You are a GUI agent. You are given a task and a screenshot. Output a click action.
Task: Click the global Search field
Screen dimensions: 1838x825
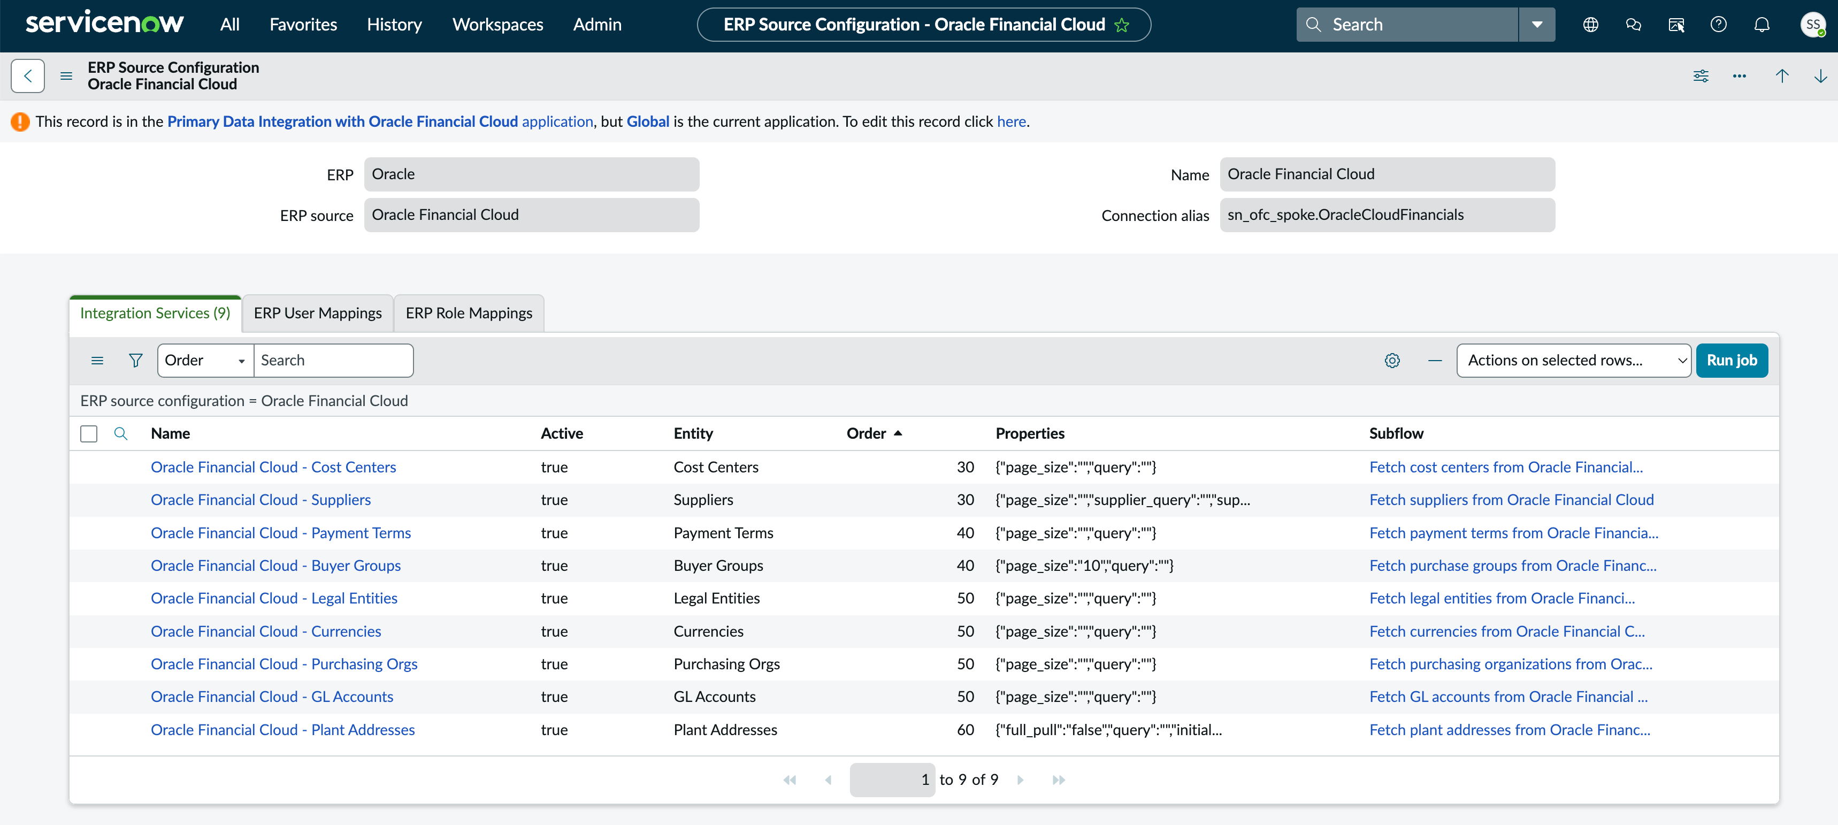click(1407, 25)
